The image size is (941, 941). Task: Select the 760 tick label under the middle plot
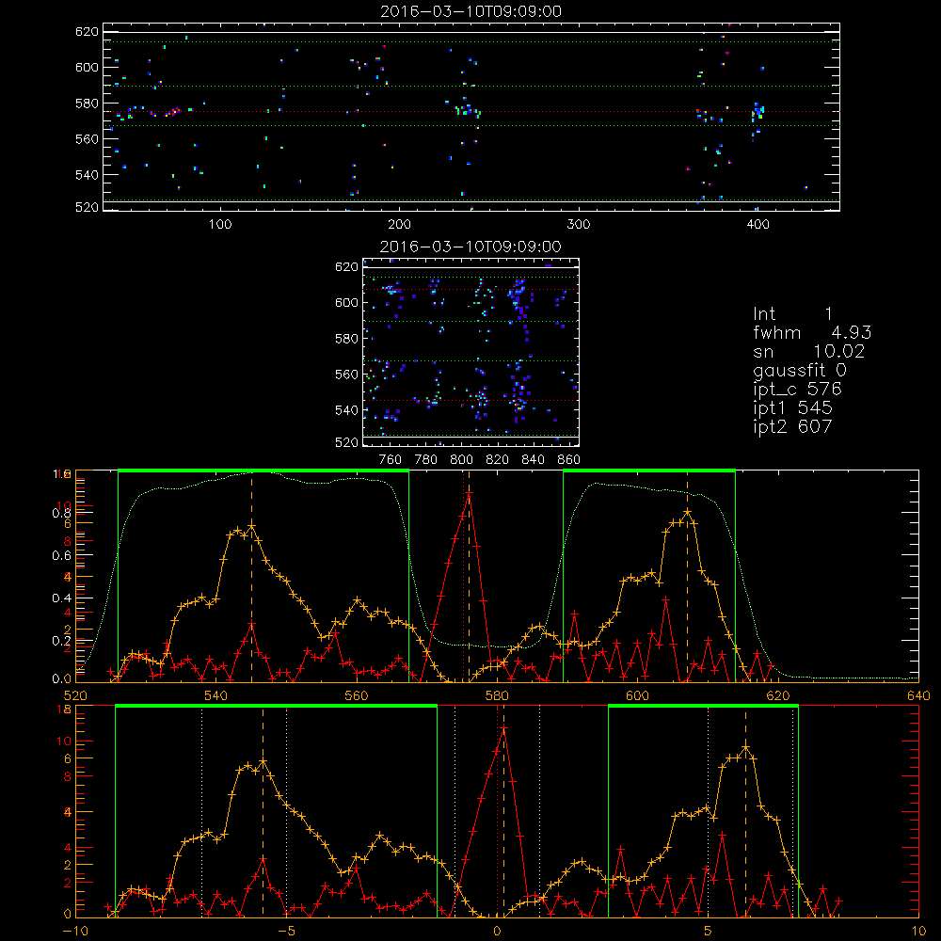[391, 460]
